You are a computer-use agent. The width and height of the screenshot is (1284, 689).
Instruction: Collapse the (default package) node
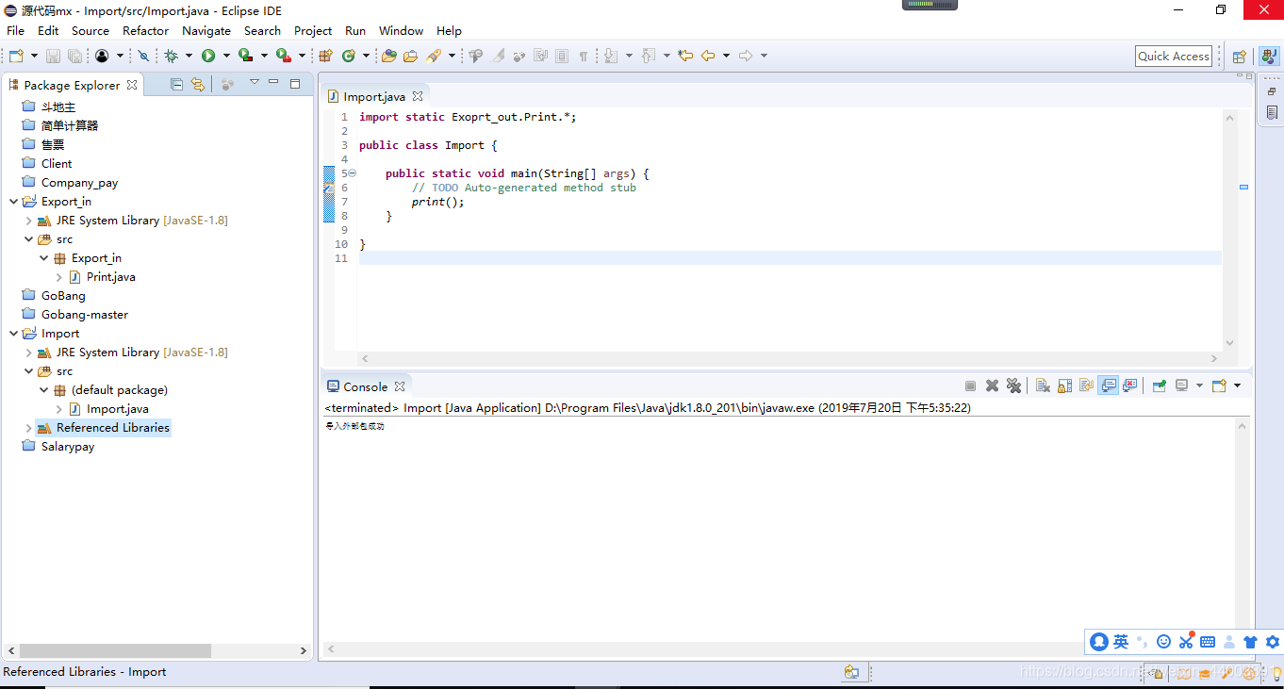43,390
